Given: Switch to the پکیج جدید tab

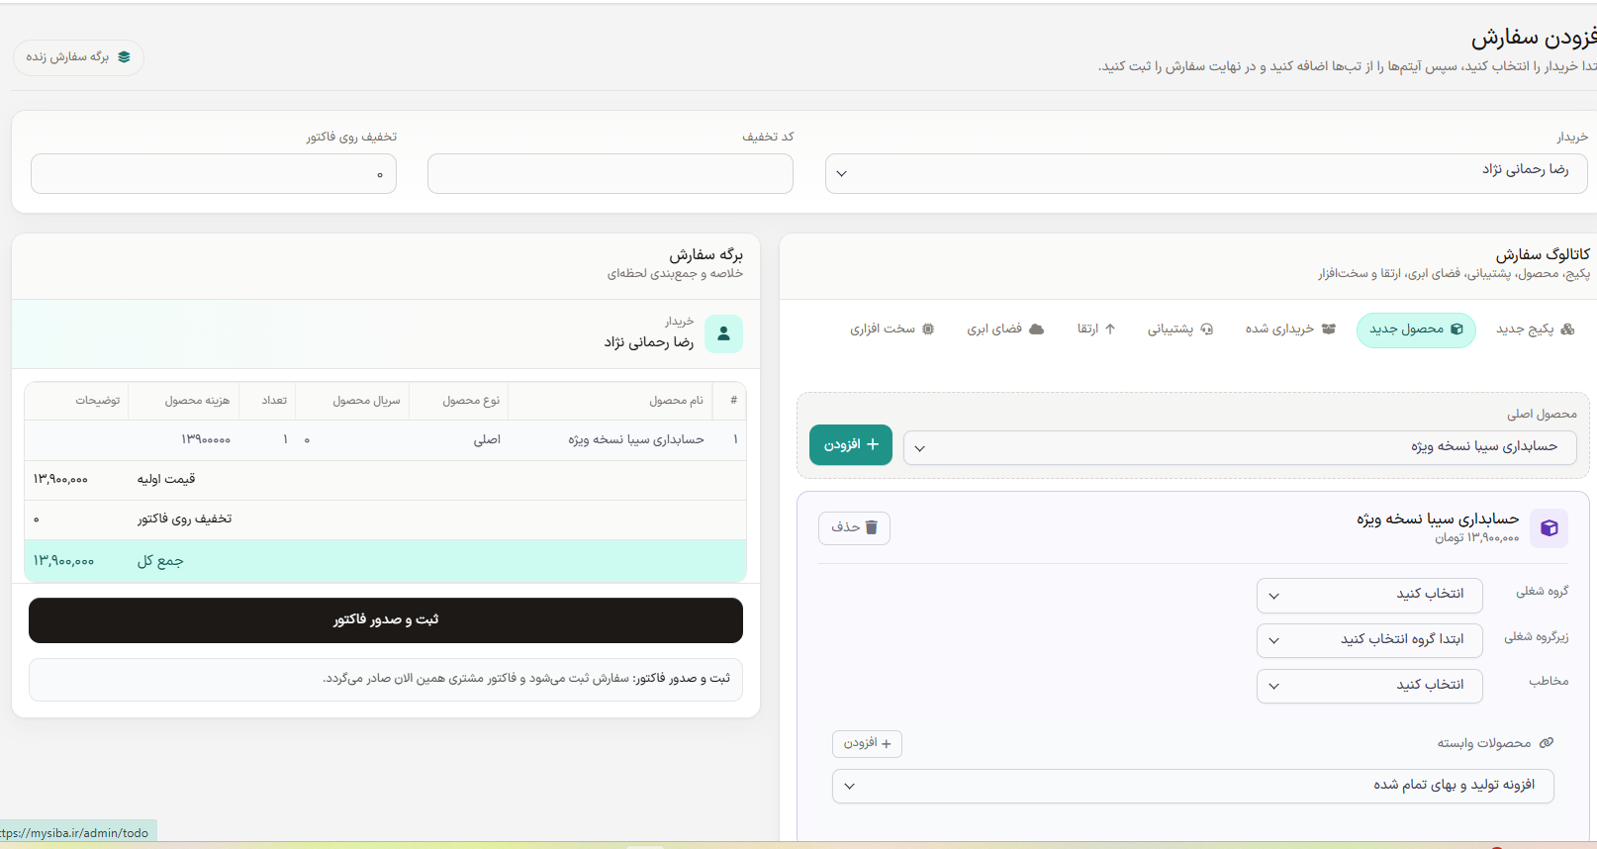Looking at the screenshot, I should click(x=1535, y=330).
